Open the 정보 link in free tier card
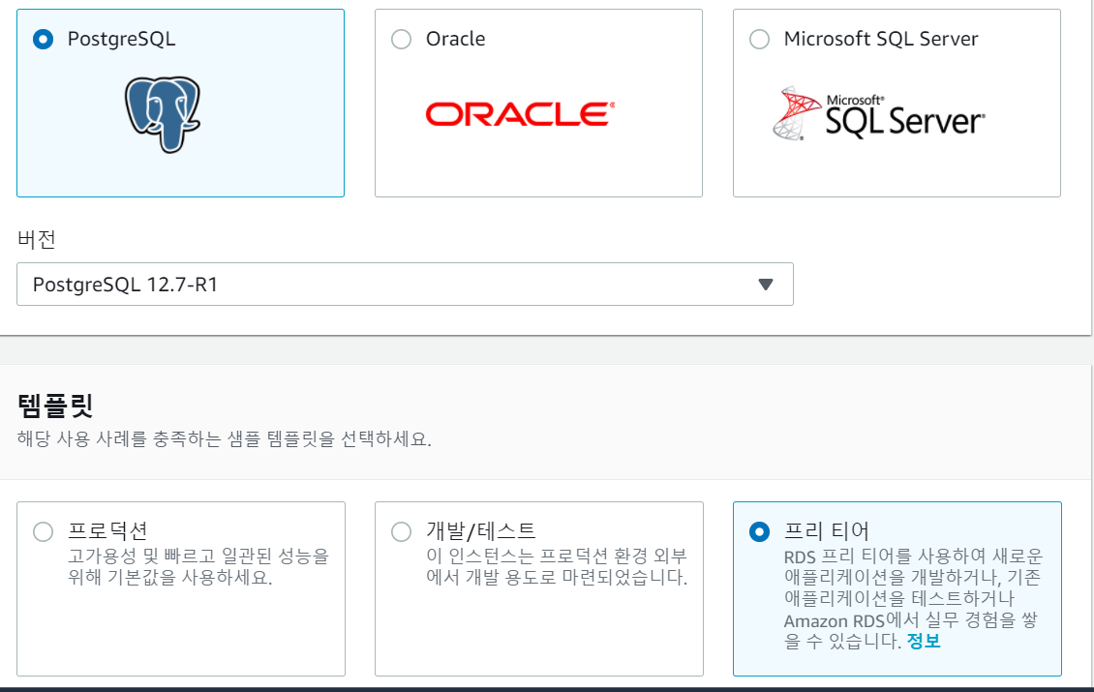The image size is (1094, 692). 923,641
